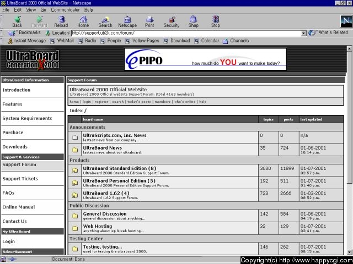Click the who's online forum link
353x264 pixels.
185,102
